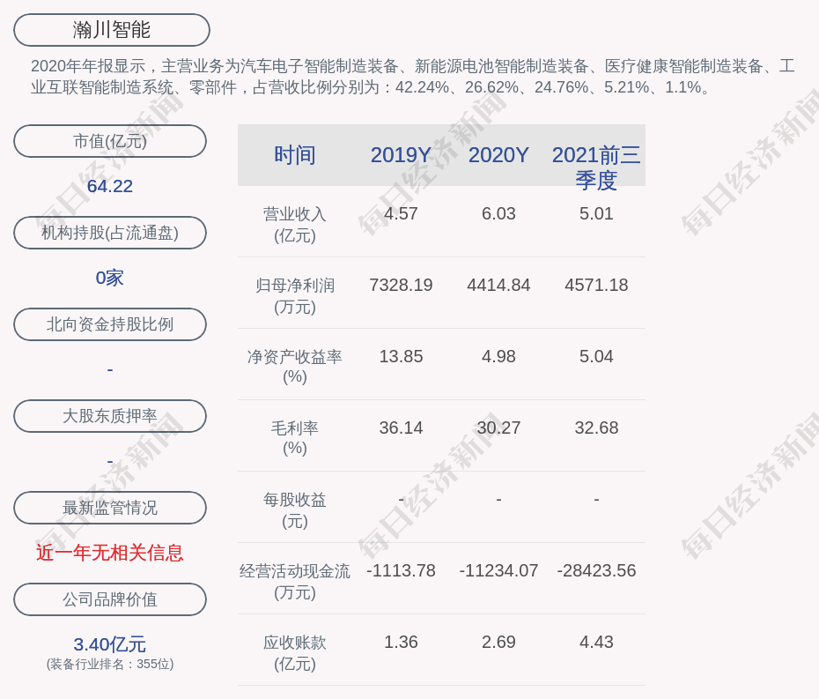The width and height of the screenshot is (819, 699).
Task: Click the gross margin value 30.27
Action: pyautogui.click(x=498, y=428)
